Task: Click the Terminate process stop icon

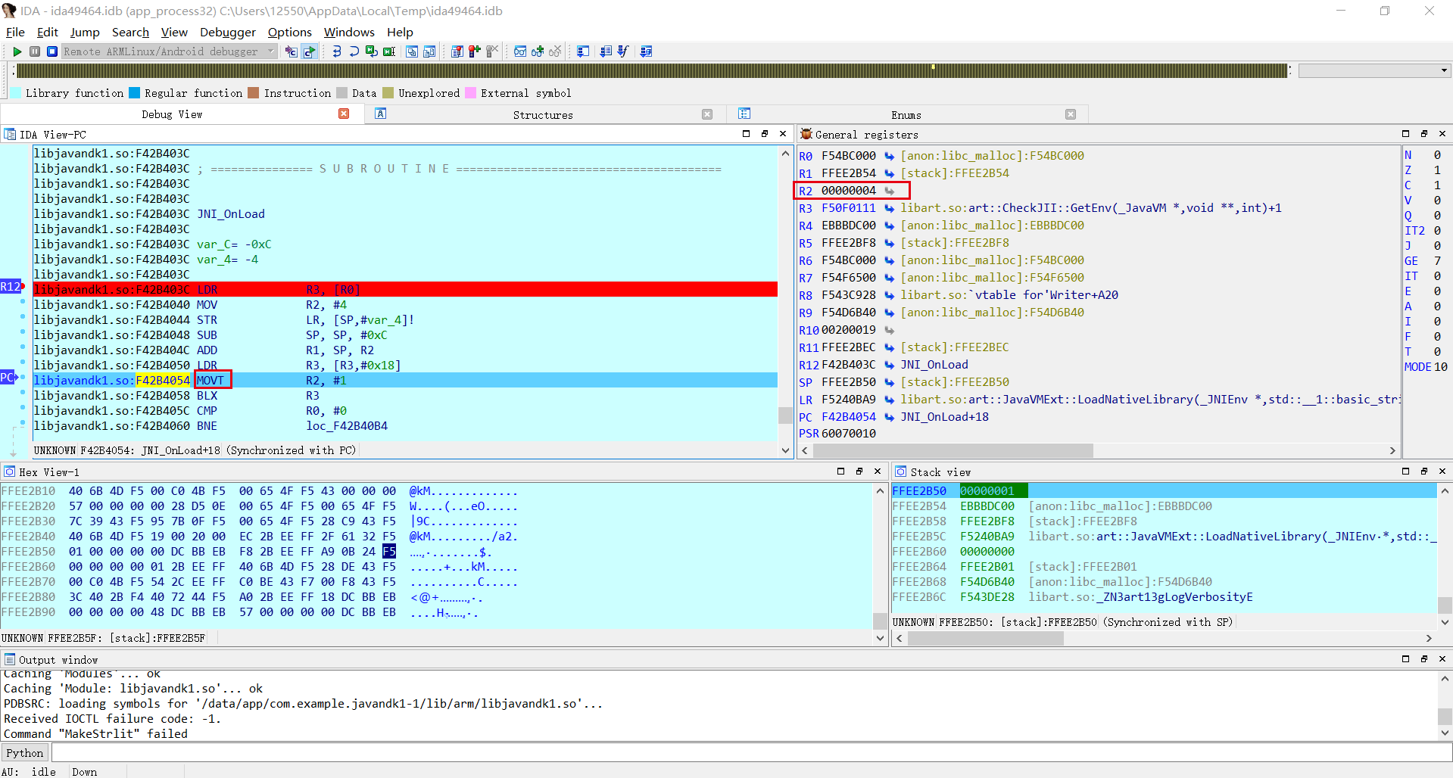Action: pos(51,51)
